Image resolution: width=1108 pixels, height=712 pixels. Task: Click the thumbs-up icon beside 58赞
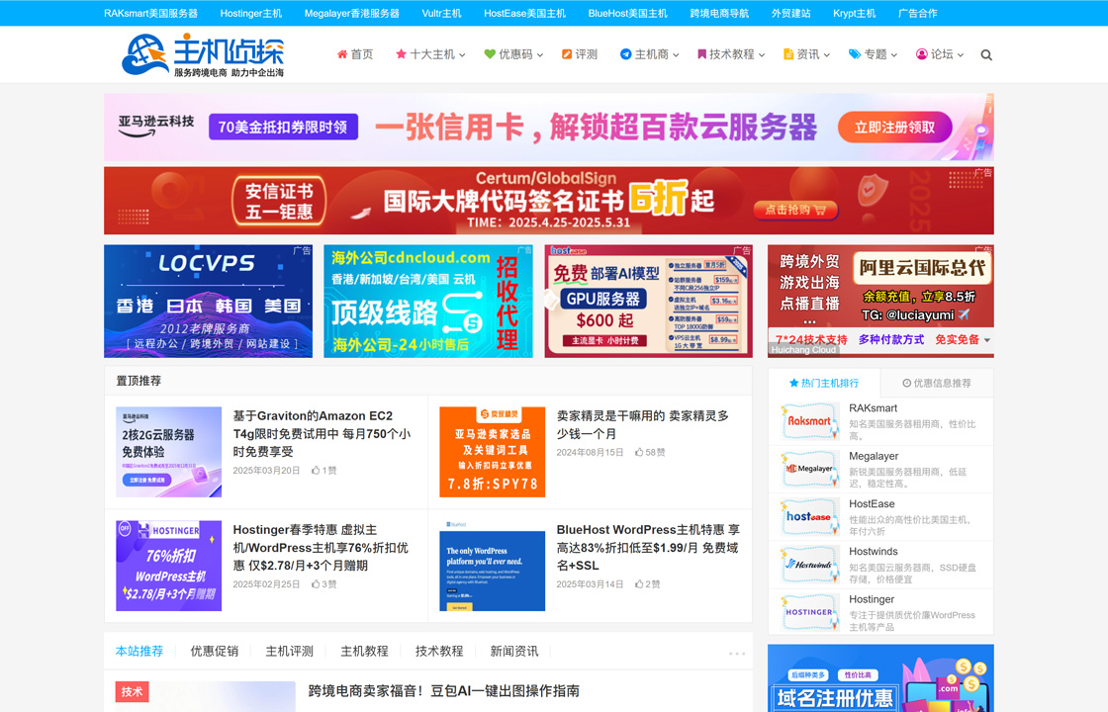(639, 452)
